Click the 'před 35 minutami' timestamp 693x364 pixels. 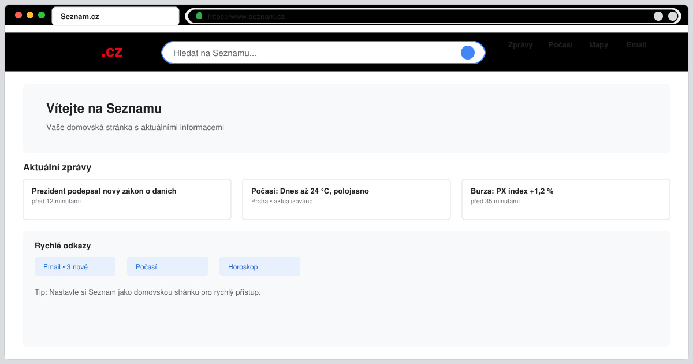(495, 202)
